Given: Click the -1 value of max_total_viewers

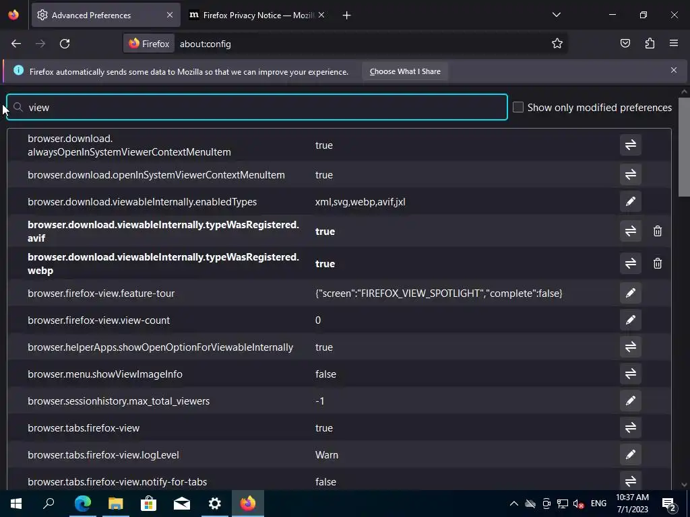Looking at the screenshot, I should [x=320, y=401].
